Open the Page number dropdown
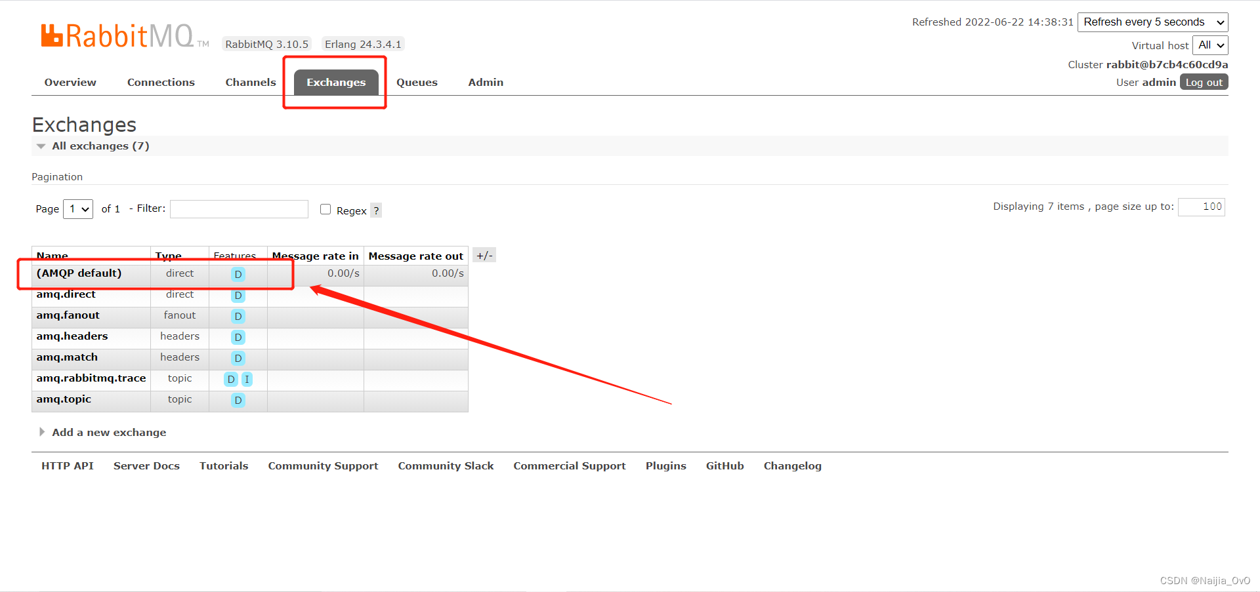1260x592 pixels. point(78,209)
